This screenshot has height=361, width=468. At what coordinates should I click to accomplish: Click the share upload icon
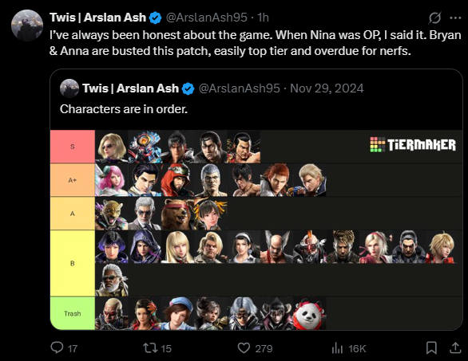click(x=455, y=348)
